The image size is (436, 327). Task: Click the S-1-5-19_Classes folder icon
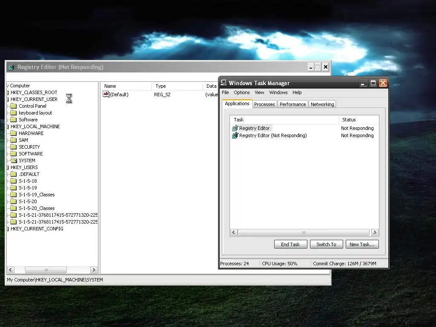(13, 194)
